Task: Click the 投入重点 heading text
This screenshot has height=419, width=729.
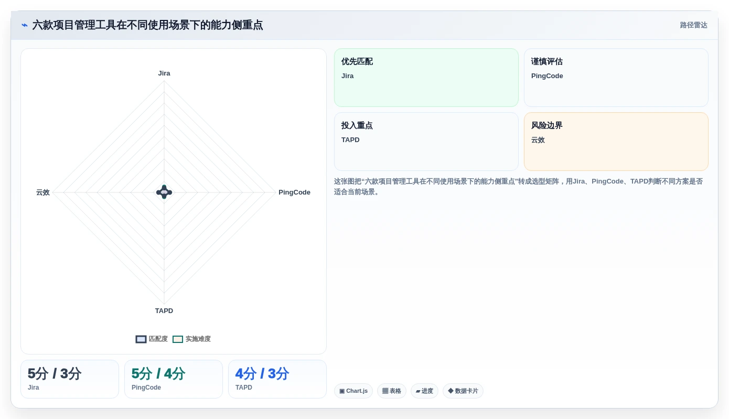Action: tap(357, 126)
